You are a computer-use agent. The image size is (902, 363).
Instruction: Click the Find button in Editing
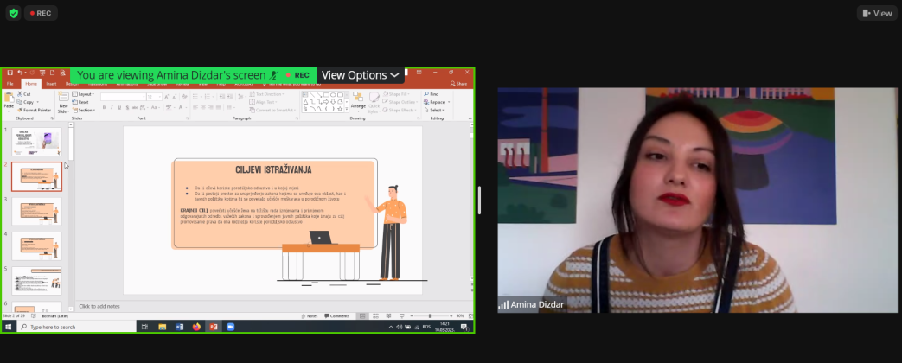432,93
